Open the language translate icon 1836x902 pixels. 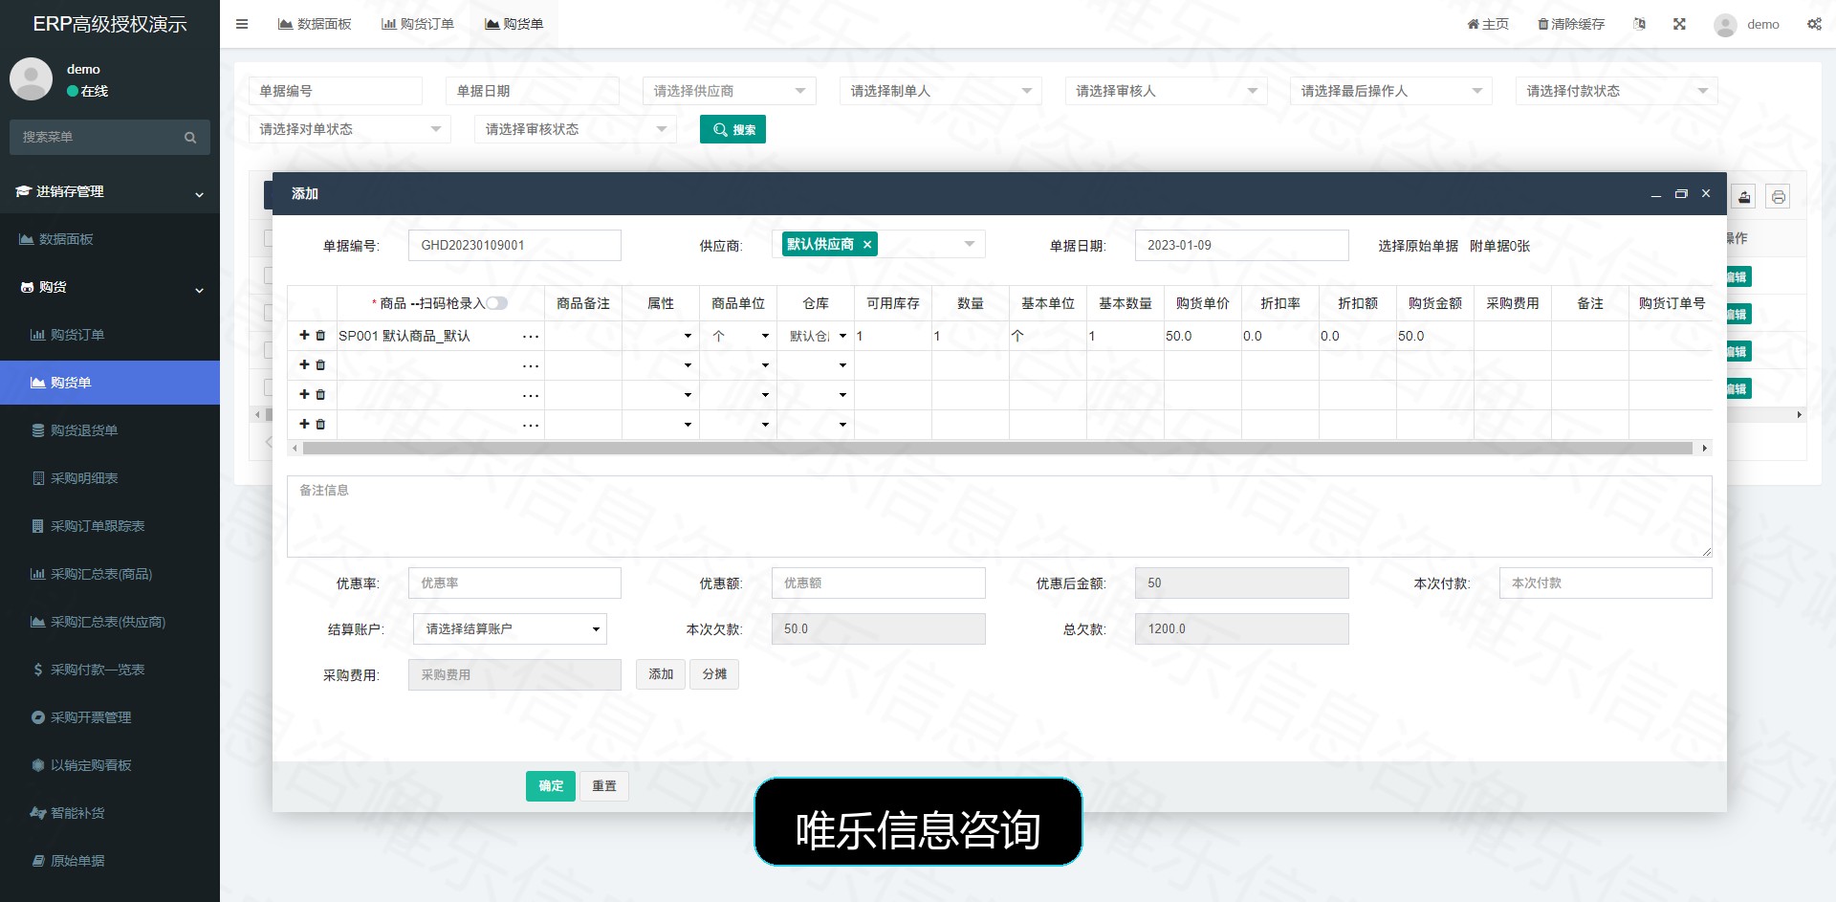click(x=1639, y=24)
